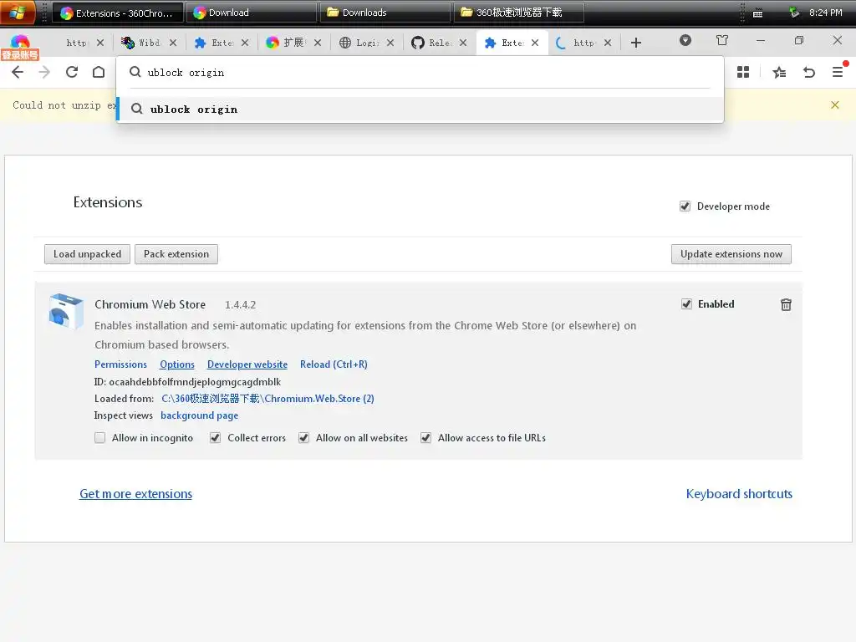Open the favorites star list icon
Viewport: 856px width, 642px height.
[x=780, y=72]
